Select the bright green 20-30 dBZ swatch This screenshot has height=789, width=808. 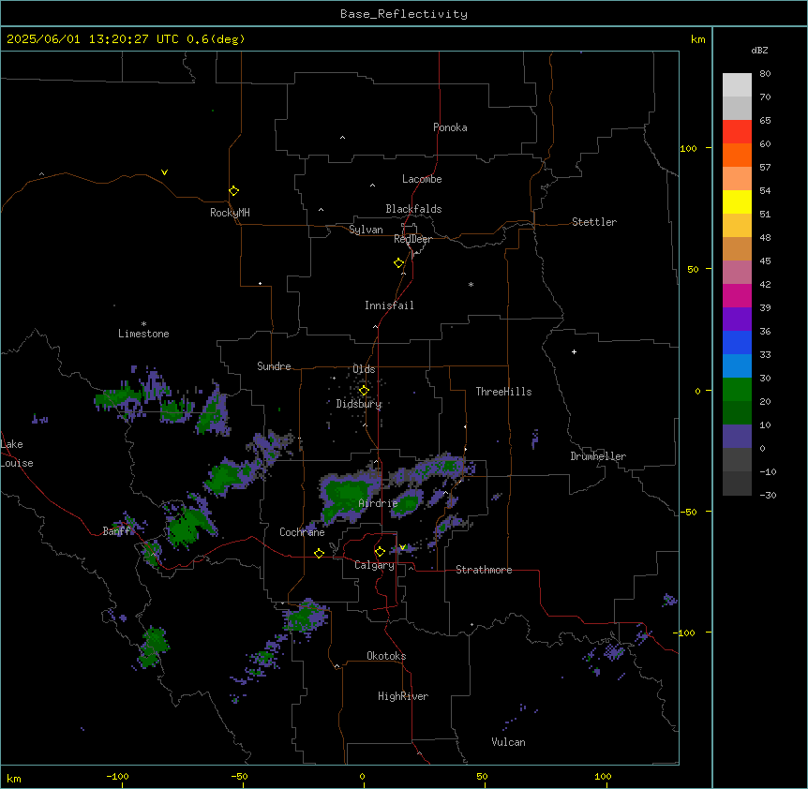(x=737, y=390)
